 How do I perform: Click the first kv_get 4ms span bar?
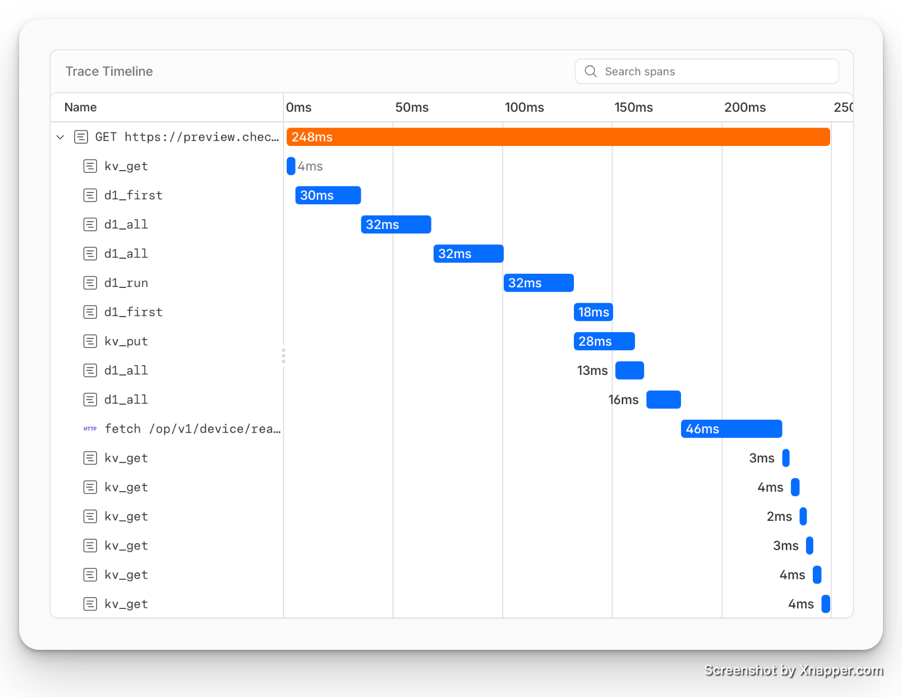click(x=291, y=166)
